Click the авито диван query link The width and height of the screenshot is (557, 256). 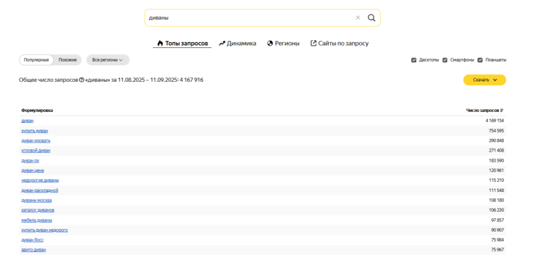[x=34, y=250]
